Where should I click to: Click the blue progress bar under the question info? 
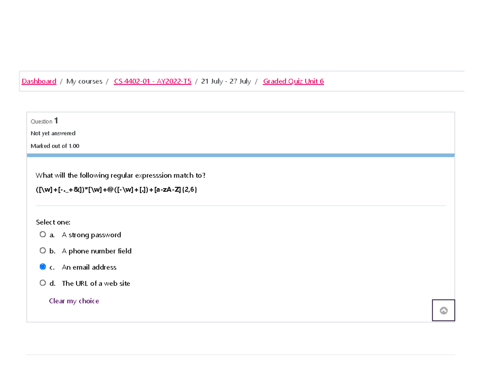pos(240,154)
